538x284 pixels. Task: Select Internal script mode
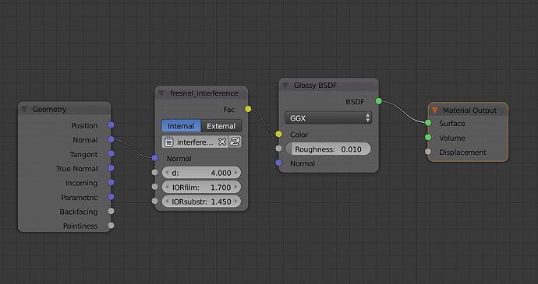181,126
